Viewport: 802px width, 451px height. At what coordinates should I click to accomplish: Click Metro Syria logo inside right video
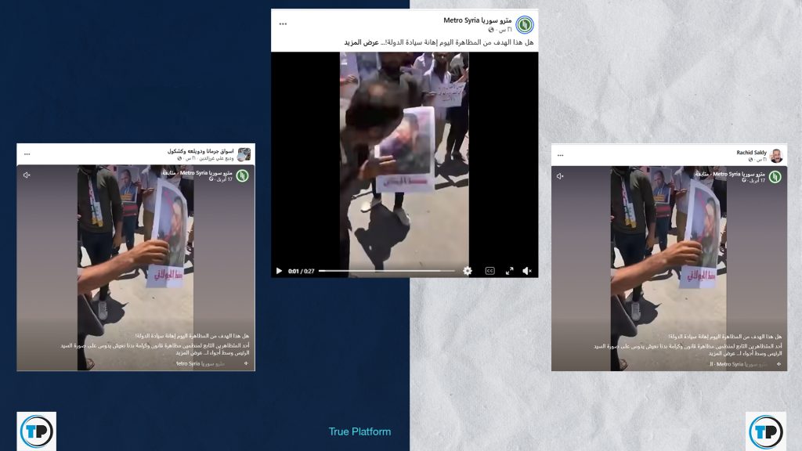coord(775,177)
